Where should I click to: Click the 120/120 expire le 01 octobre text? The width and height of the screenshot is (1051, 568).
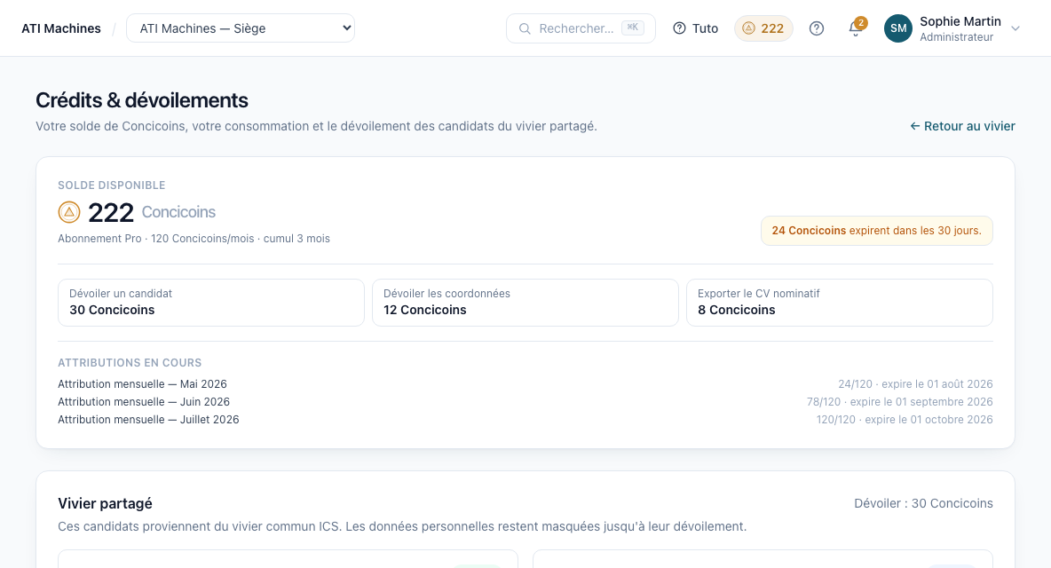(905, 419)
